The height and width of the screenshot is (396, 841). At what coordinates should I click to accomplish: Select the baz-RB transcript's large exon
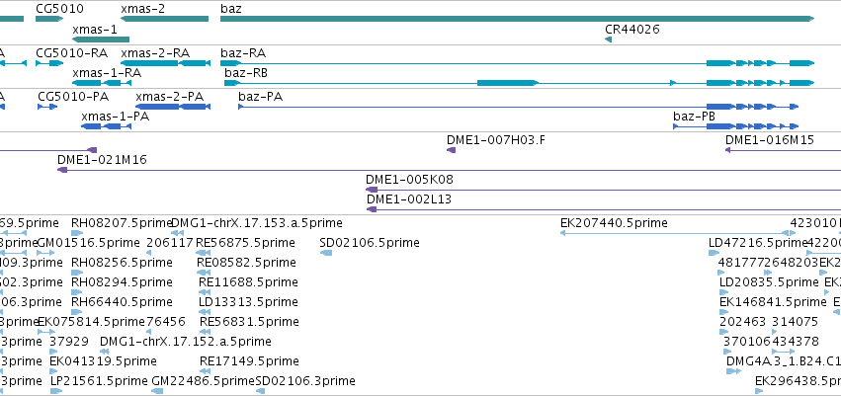click(x=507, y=83)
